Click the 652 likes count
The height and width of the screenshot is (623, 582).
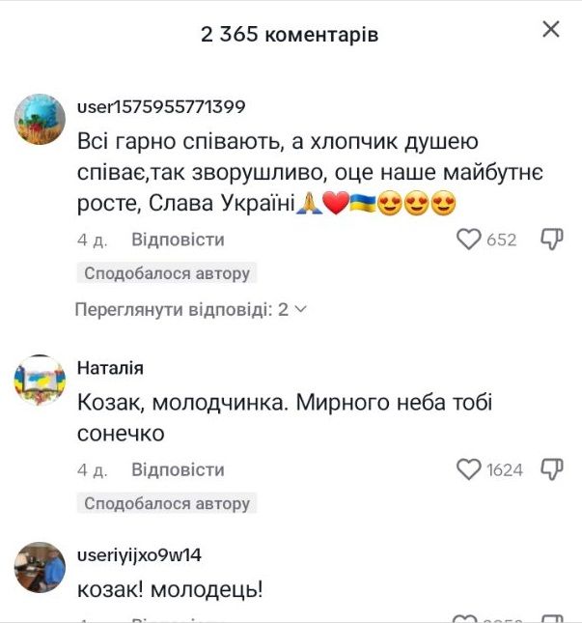(502, 240)
